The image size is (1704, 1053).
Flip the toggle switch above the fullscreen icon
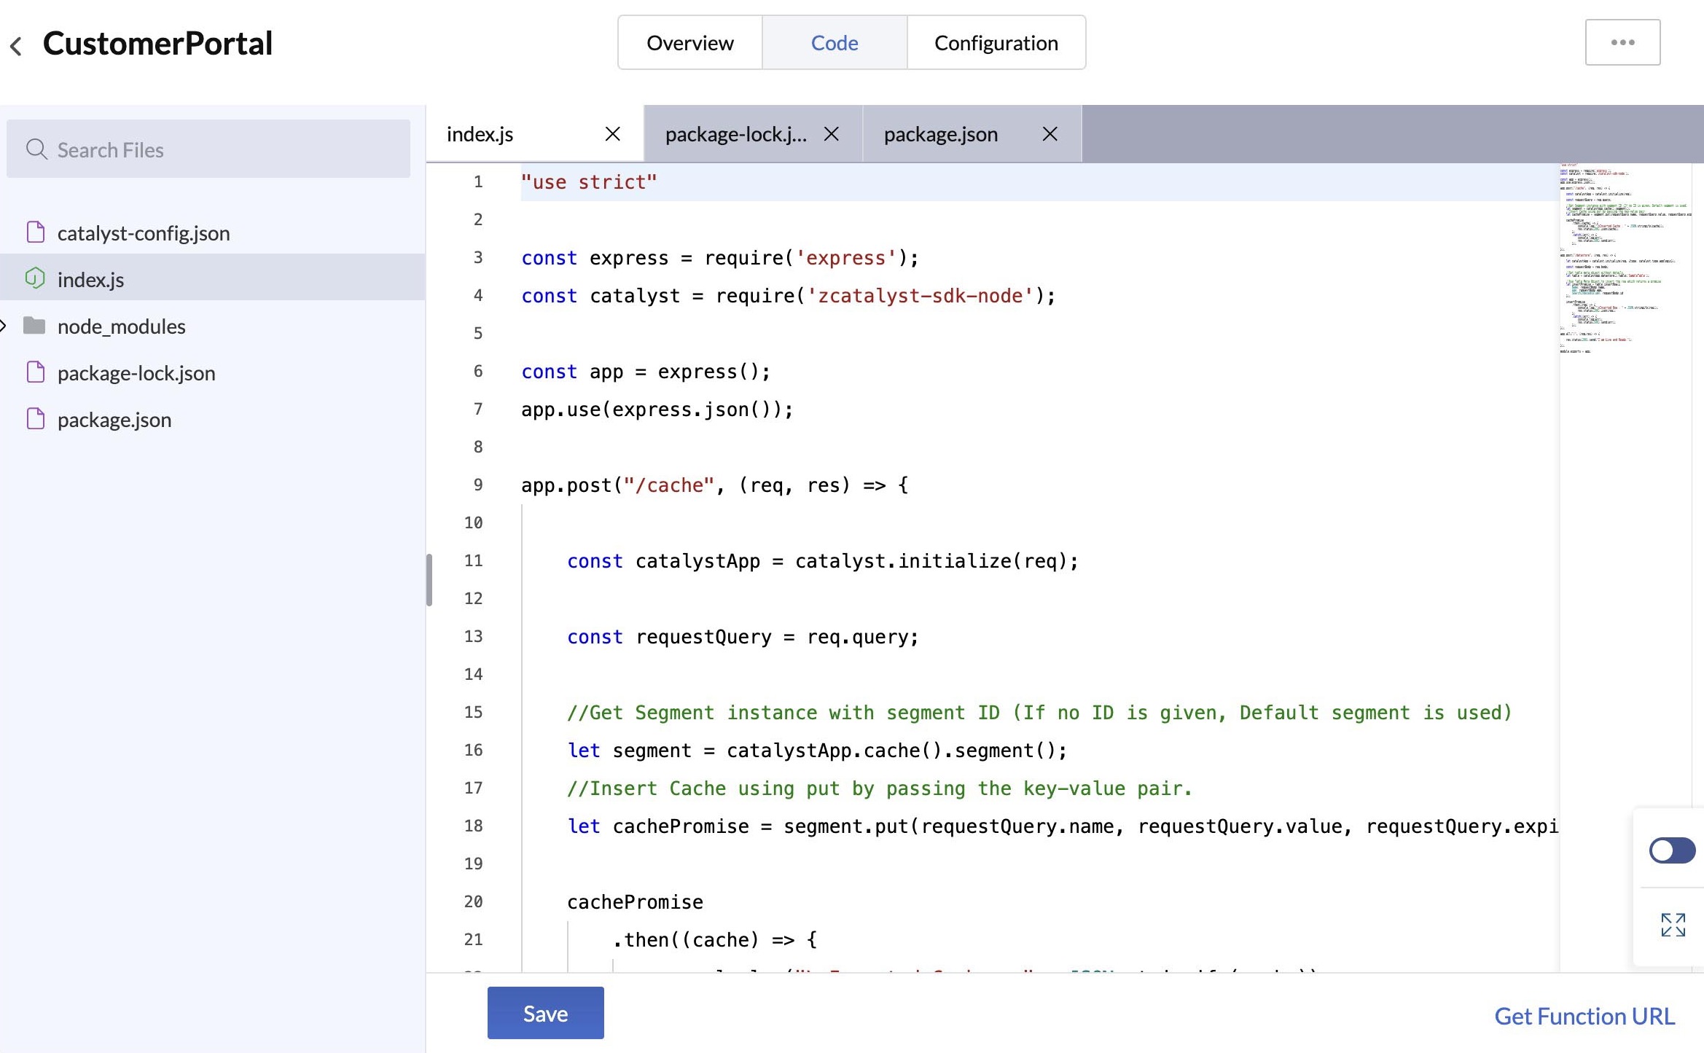(x=1672, y=850)
